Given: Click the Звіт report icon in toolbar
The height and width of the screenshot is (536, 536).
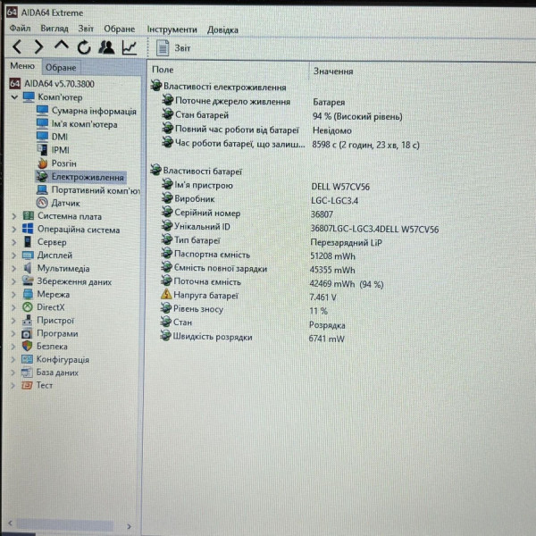Looking at the screenshot, I should [x=163, y=48].
